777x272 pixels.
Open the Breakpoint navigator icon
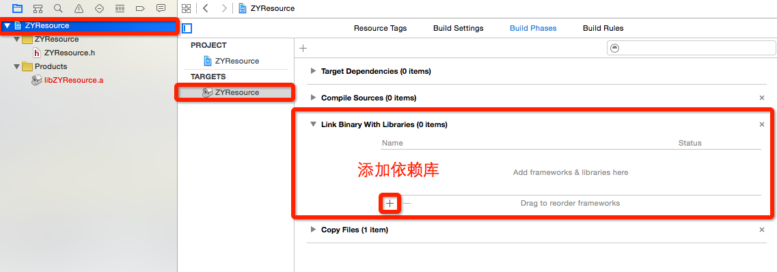(139, 8)
